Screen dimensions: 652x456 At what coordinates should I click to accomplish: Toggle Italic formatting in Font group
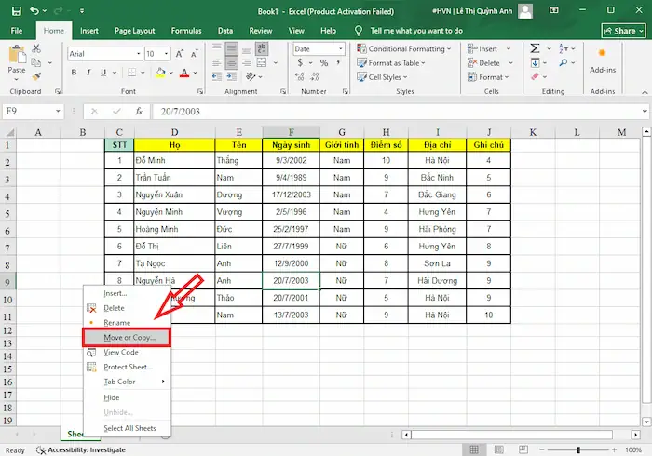tap(88, 73)
